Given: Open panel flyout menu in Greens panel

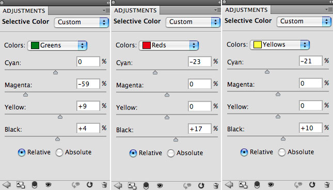Looking at the screenshot, I should pos(106,10).
